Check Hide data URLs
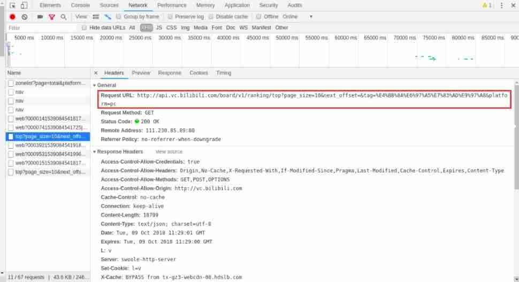The width and height of the screenshot is (519, 282). [84, 27]
